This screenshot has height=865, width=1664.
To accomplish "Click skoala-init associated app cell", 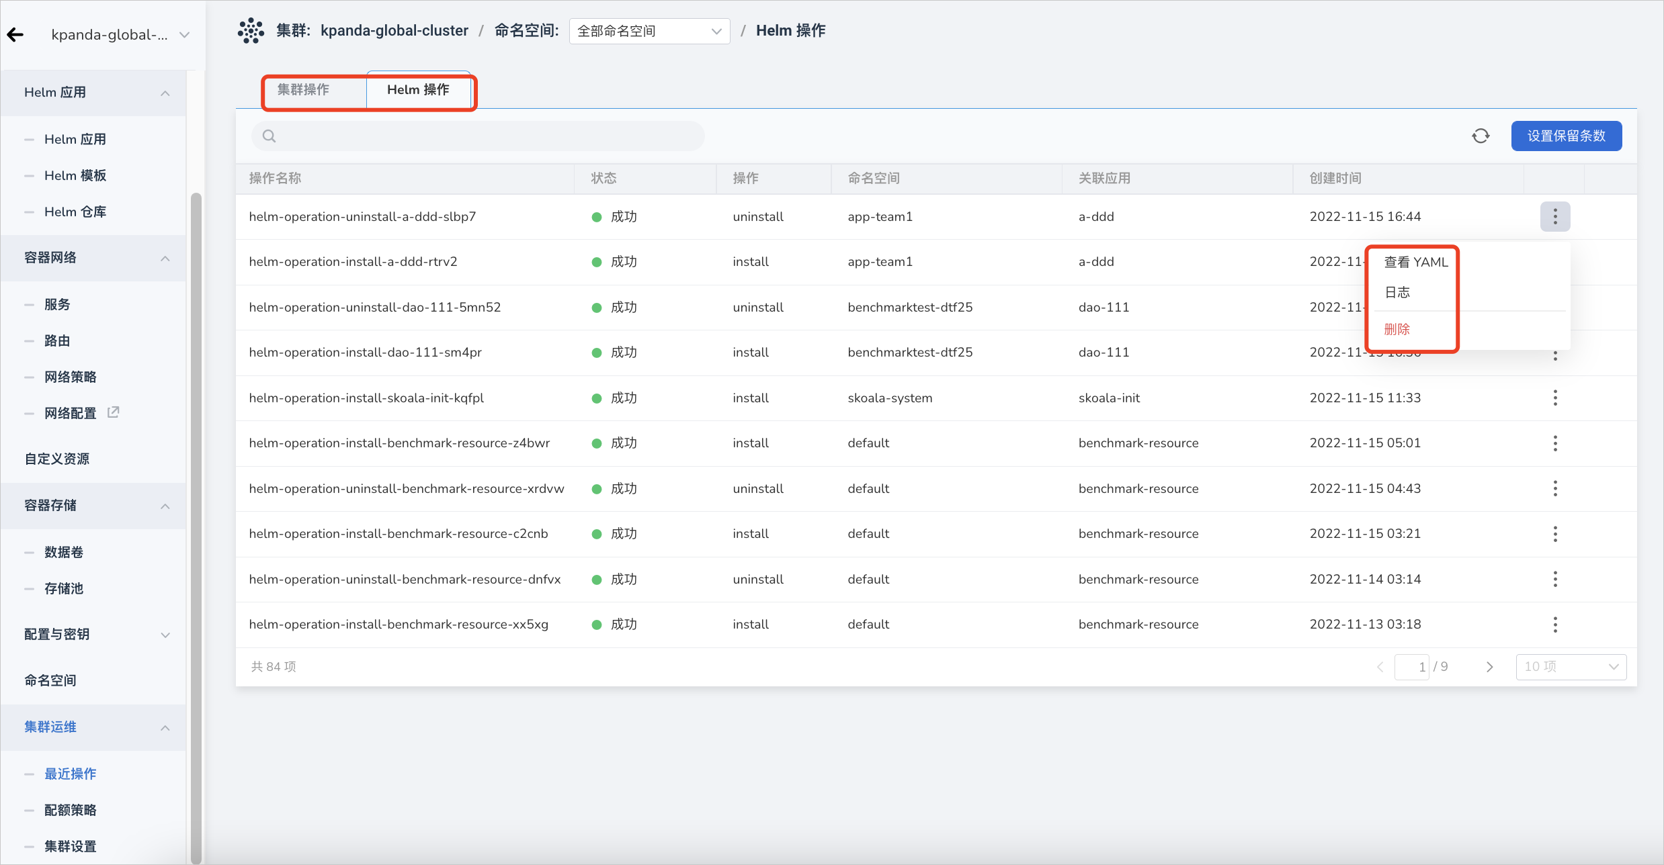I will point(1109,398).
